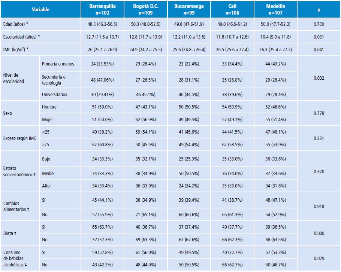Select the Barranquilla n=102 column header
Screen dimensions: 341x272
click(103, 9)
